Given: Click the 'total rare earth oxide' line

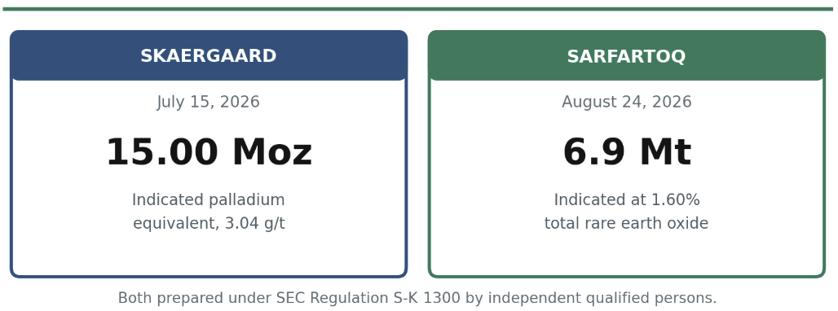Looking at the screenshot, I should pyautogui.click(x=626, y=224).
